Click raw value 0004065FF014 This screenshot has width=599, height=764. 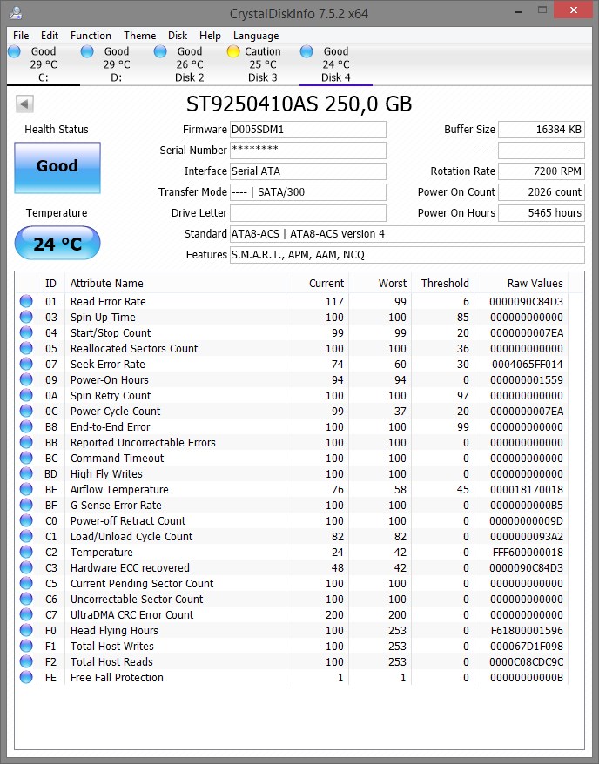tap(527, 364)
